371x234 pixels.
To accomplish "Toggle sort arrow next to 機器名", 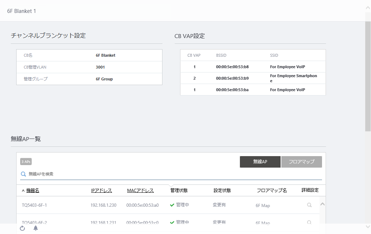I will [23, 191].
